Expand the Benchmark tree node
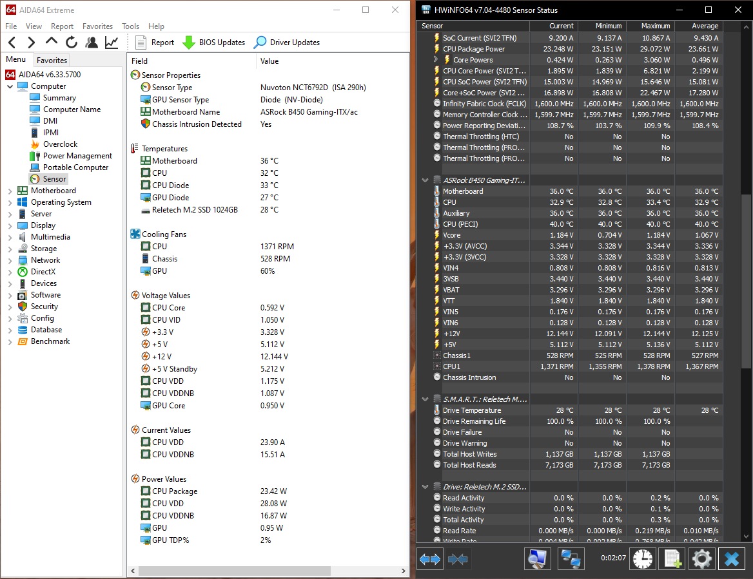The image size is (753, 579). (x=10, y=341)
